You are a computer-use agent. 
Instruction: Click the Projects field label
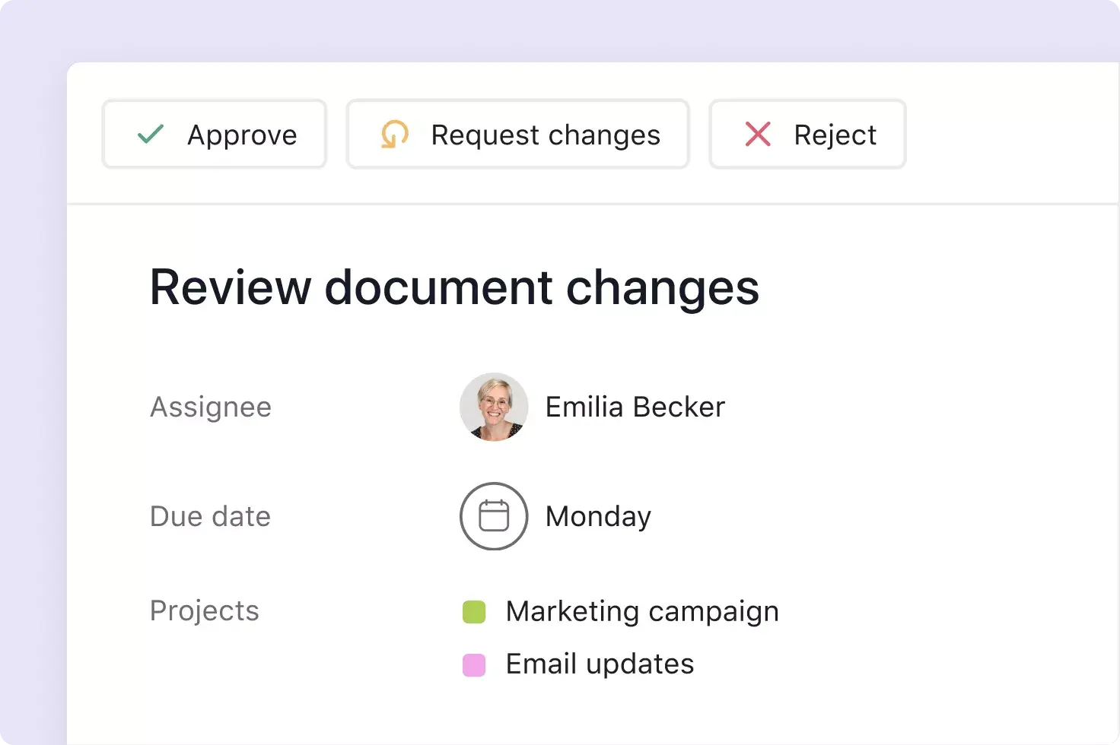205,610
